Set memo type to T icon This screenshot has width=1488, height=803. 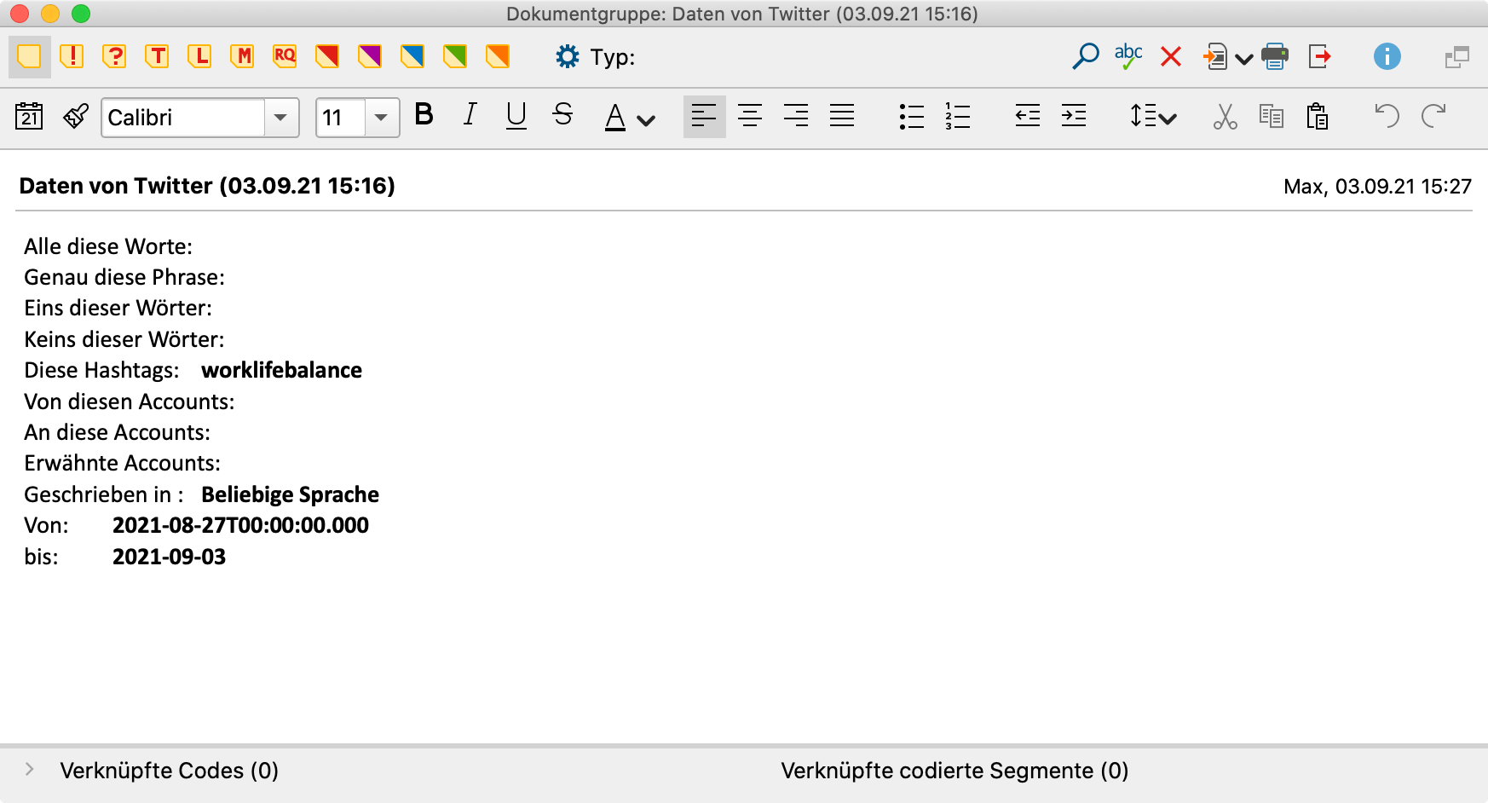point(157,57)
